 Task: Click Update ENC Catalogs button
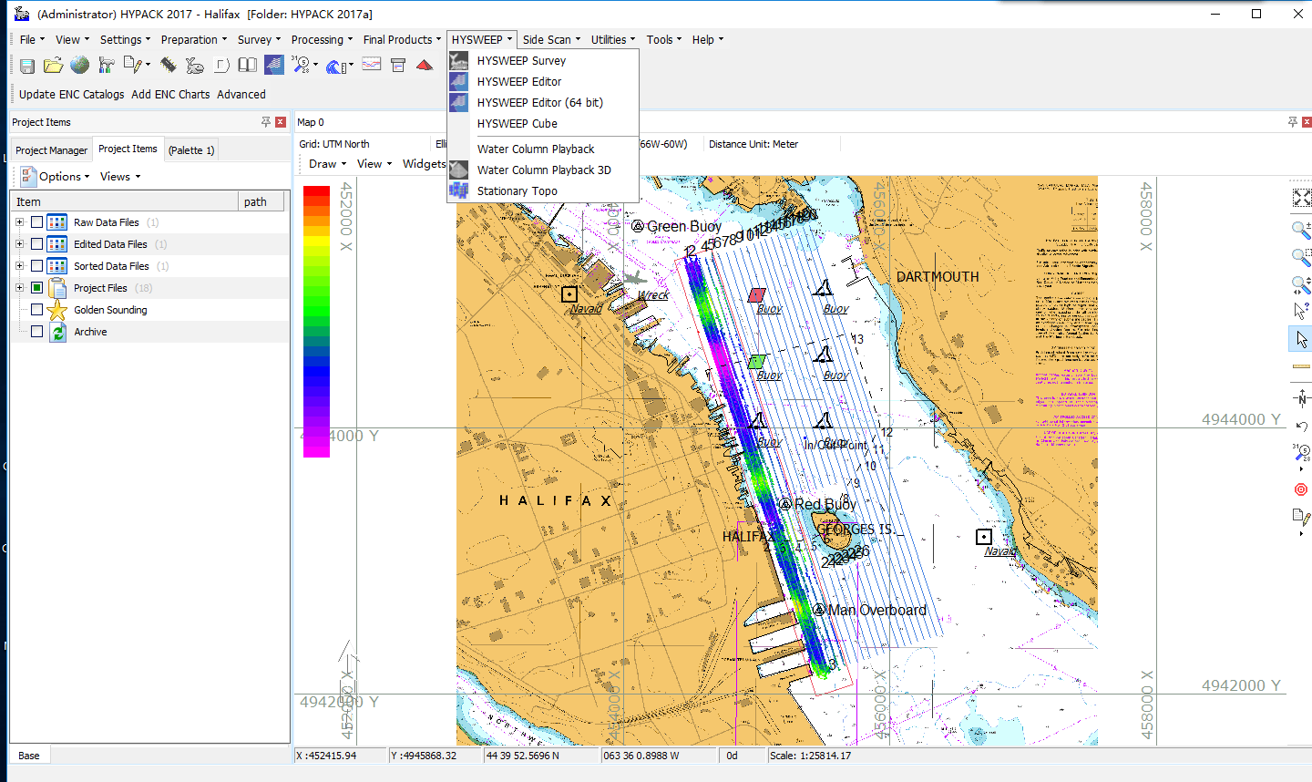[x=71, y=95]
